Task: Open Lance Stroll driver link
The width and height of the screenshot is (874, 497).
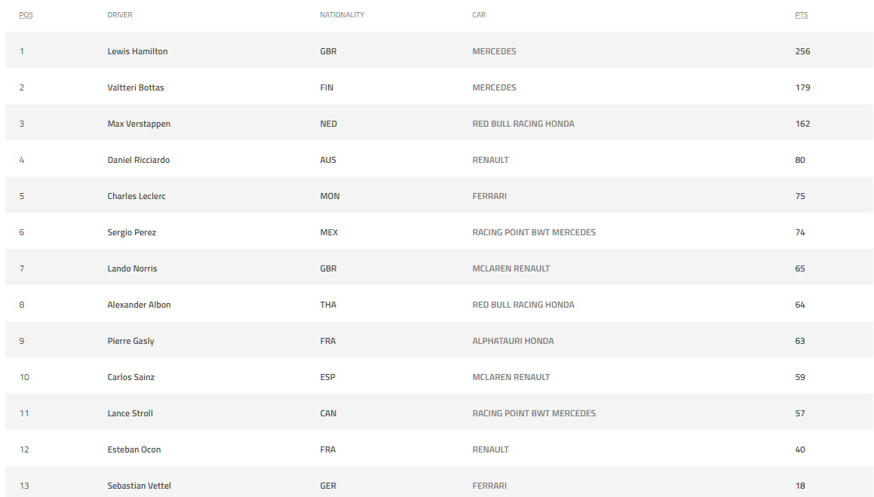Action: tap(130, 413)
